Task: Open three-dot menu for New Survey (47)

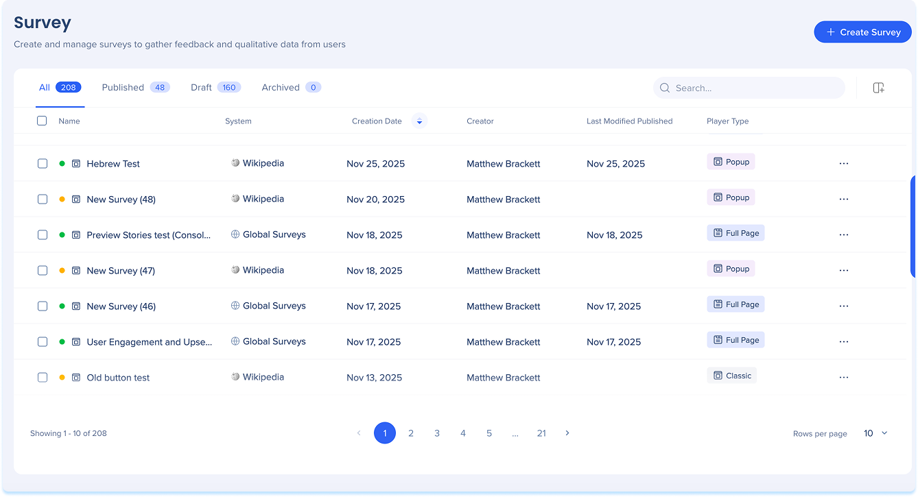Action: 844,271
